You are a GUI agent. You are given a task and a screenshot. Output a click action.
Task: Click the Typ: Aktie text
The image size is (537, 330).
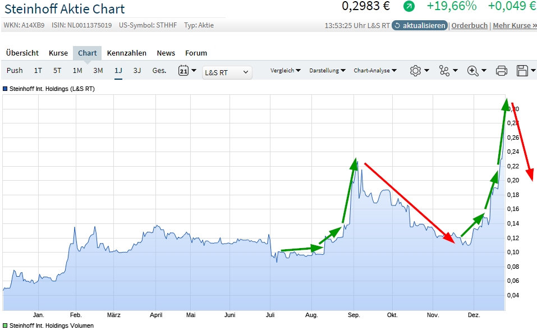click(x=199, y=25)
